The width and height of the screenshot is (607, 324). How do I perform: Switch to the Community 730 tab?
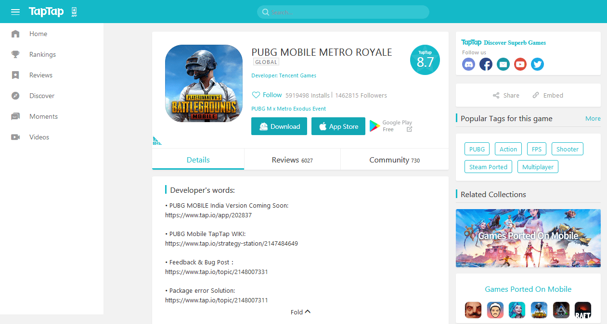pyautogui.click(x=395, y=160)
